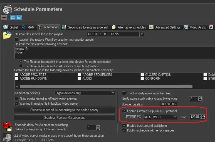The image size is (215, 142).
Task: Switch to the Advanced Settings tab
Action: click(167, 27)
